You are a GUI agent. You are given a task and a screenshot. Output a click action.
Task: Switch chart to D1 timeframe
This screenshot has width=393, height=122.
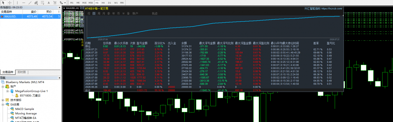(x=110, y=3)
